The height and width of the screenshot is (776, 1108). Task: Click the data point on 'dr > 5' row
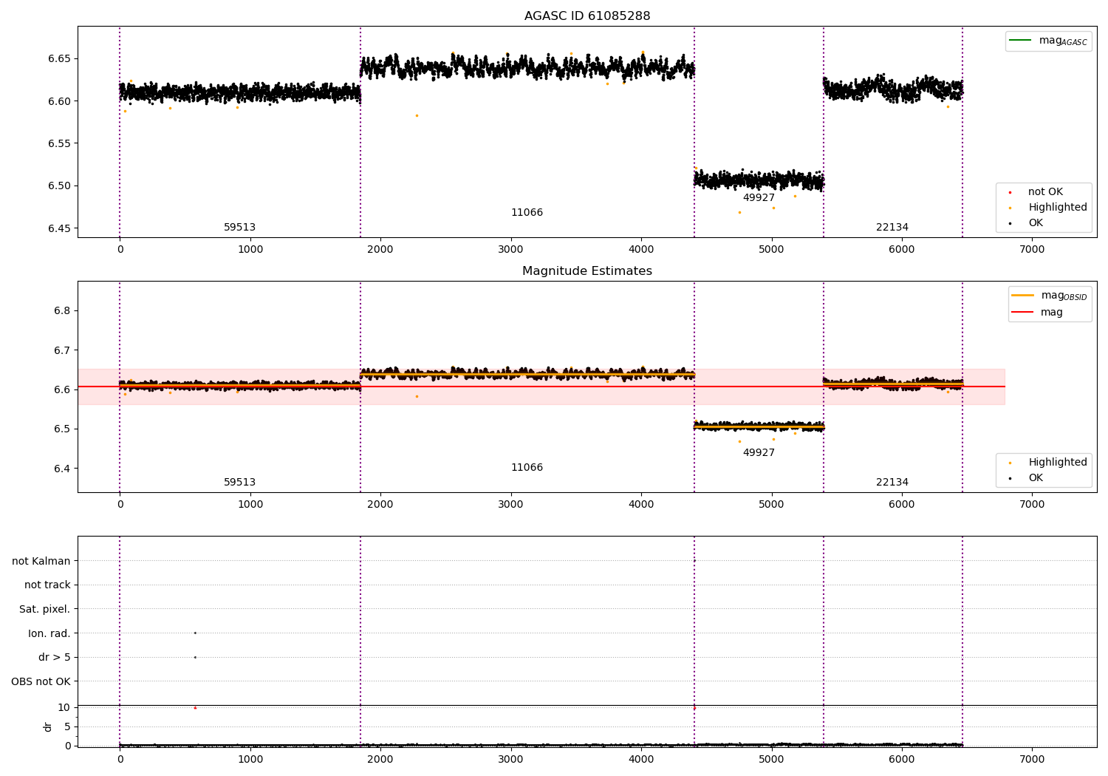(x=195, y=658)
